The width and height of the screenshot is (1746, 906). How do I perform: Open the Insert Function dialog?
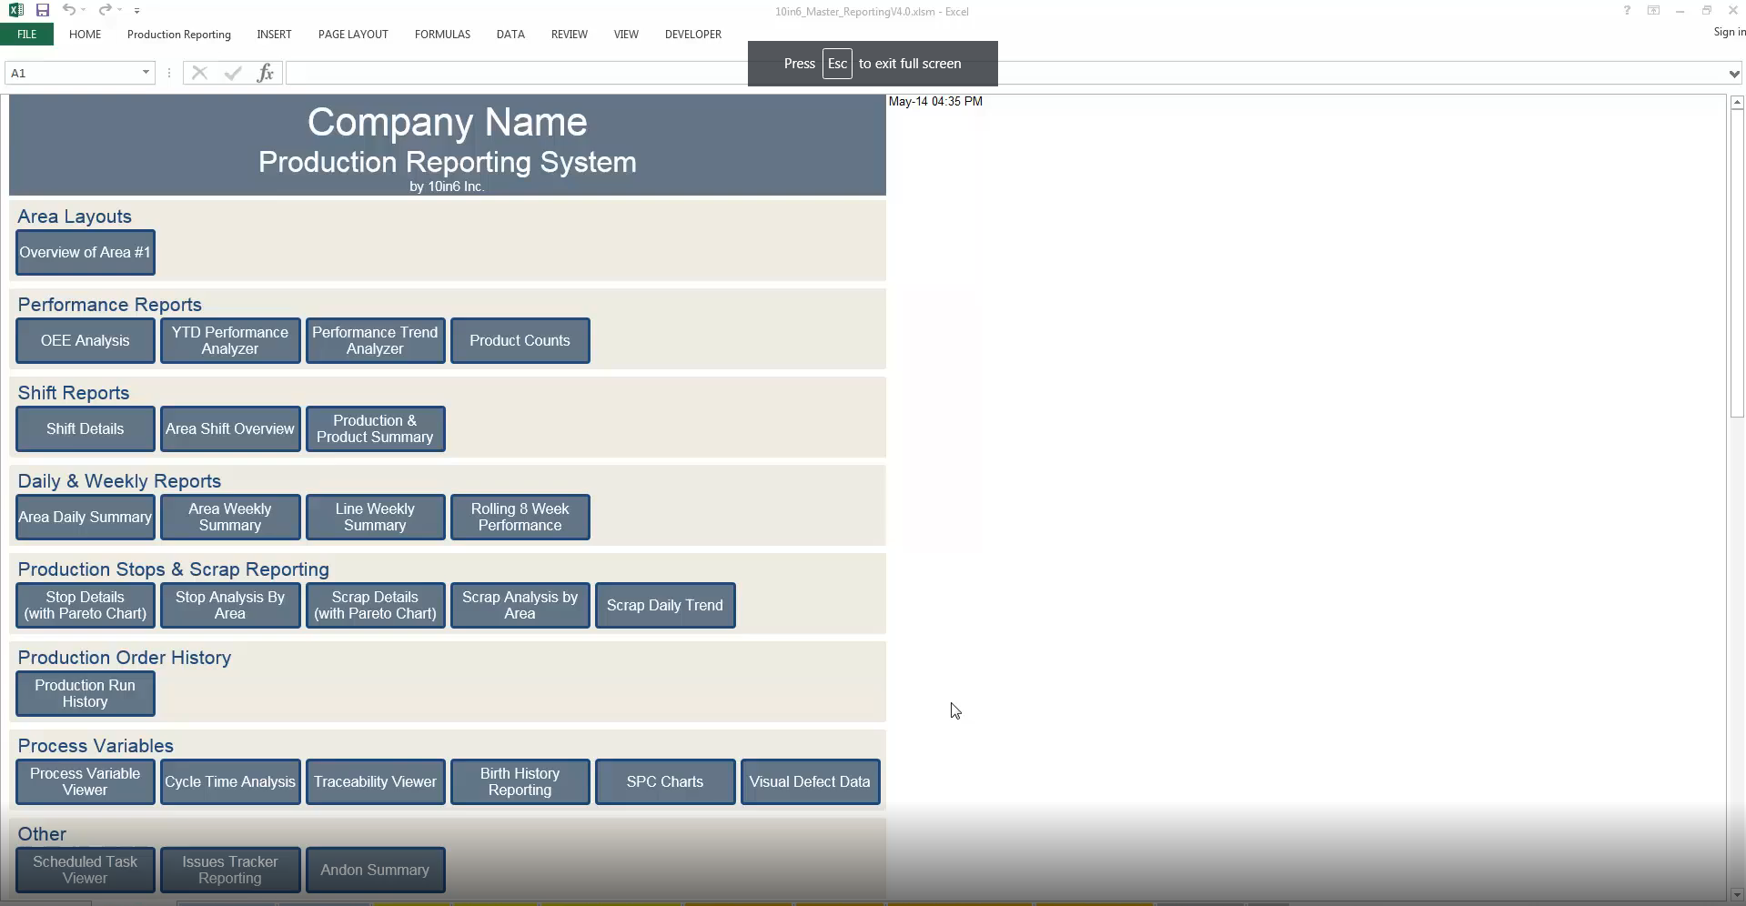(x=265, y=73)
